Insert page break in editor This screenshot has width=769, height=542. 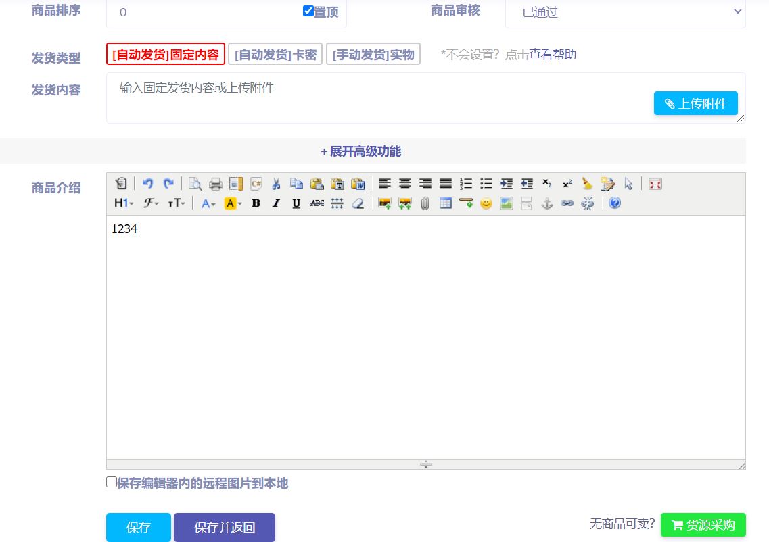click(526, 203)
